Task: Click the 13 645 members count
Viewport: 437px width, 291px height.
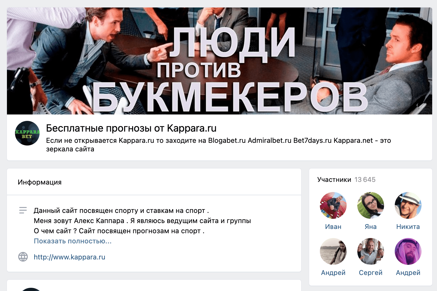Action: tap(365, 179)
